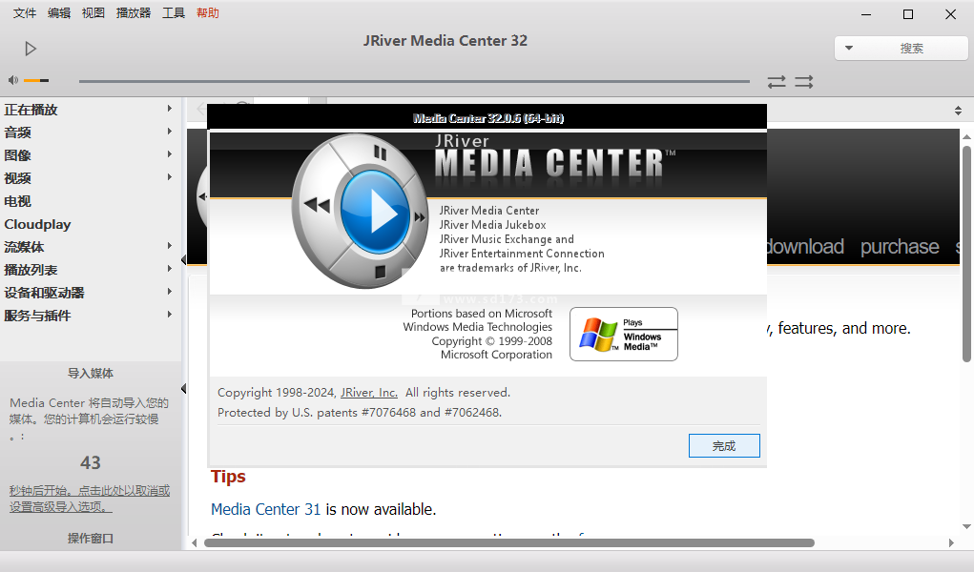Expand the 服务与插件 tree arrow
Image resolution: width=974 pixels, height=572 pixels.
tap(170, 315)
